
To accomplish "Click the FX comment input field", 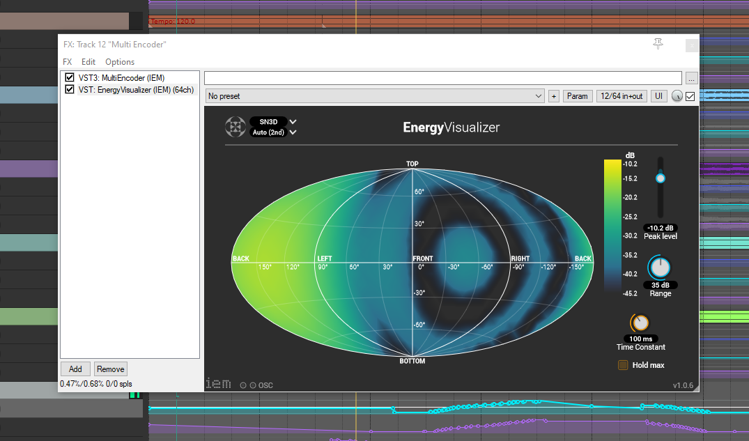I will 443,78.
